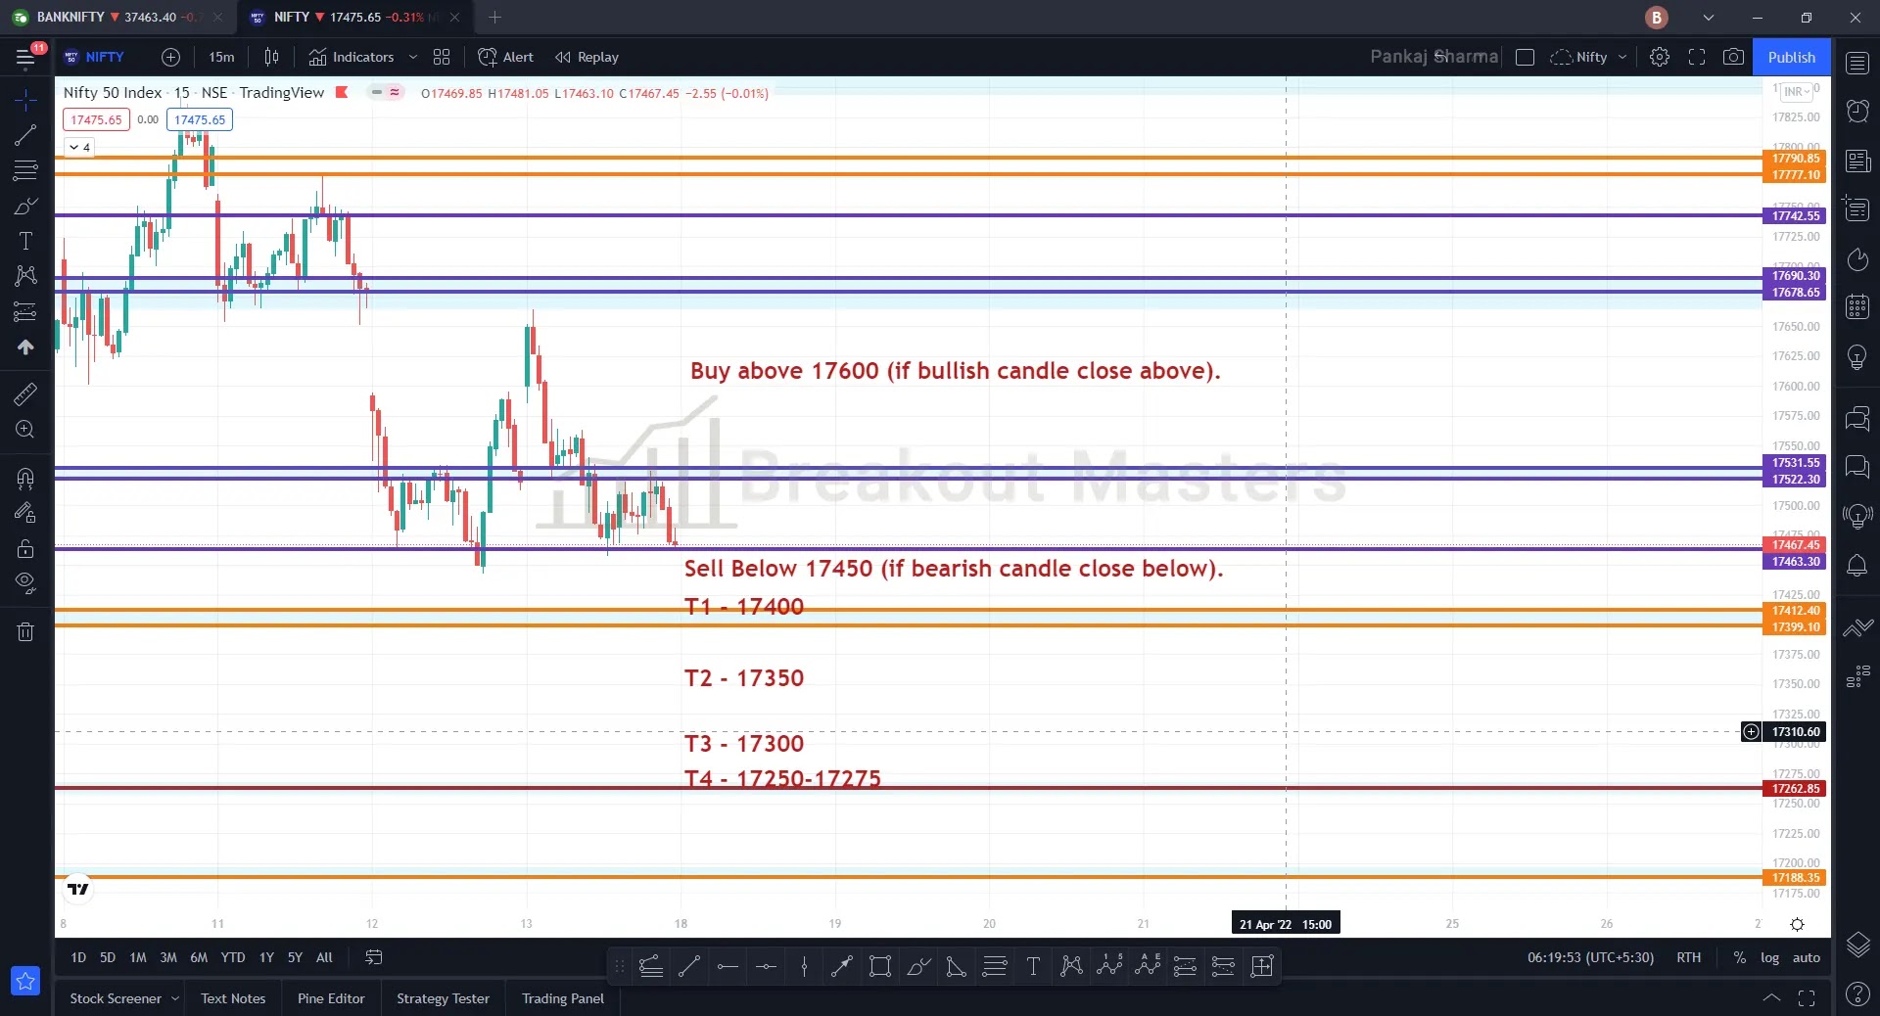Collapse the indicator legend showing 4
The height and width of the screenshot is (1016, 1880).
click(79, 148)
